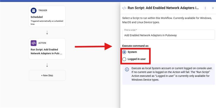216x108 pixels.
Task: Open the Run Script action card title
Action: 46,51
